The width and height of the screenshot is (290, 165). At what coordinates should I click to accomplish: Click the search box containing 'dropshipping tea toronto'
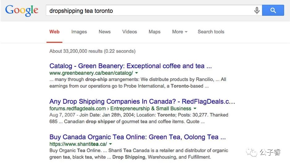(148, 11)
